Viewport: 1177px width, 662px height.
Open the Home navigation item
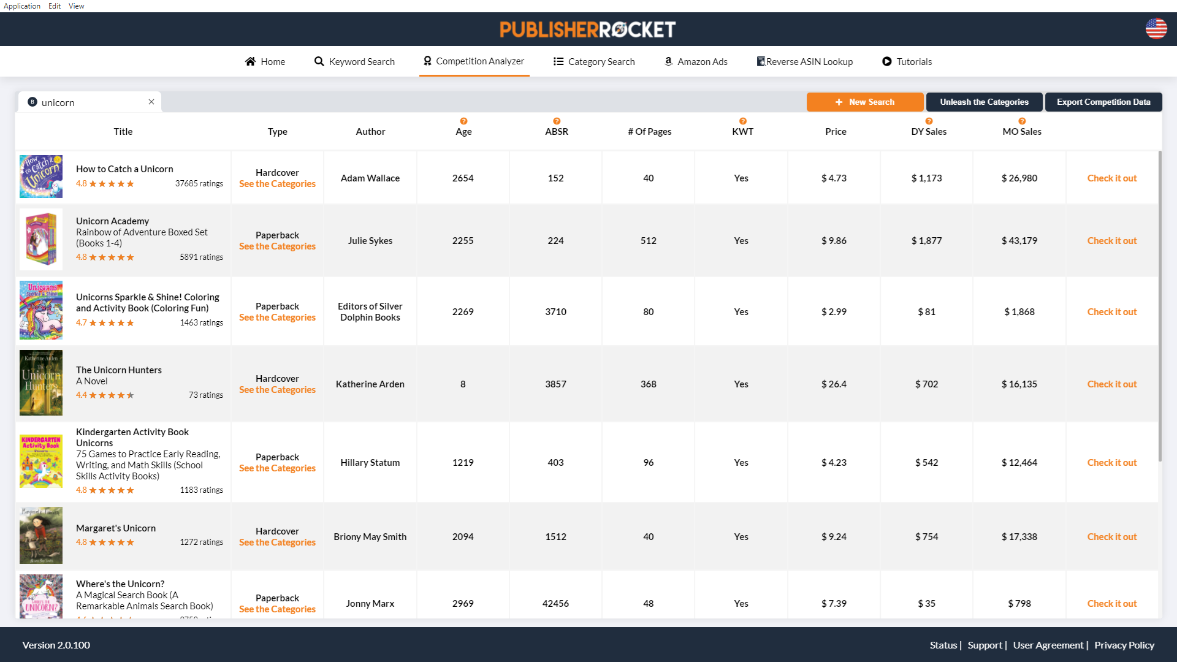tap(265, 61)
